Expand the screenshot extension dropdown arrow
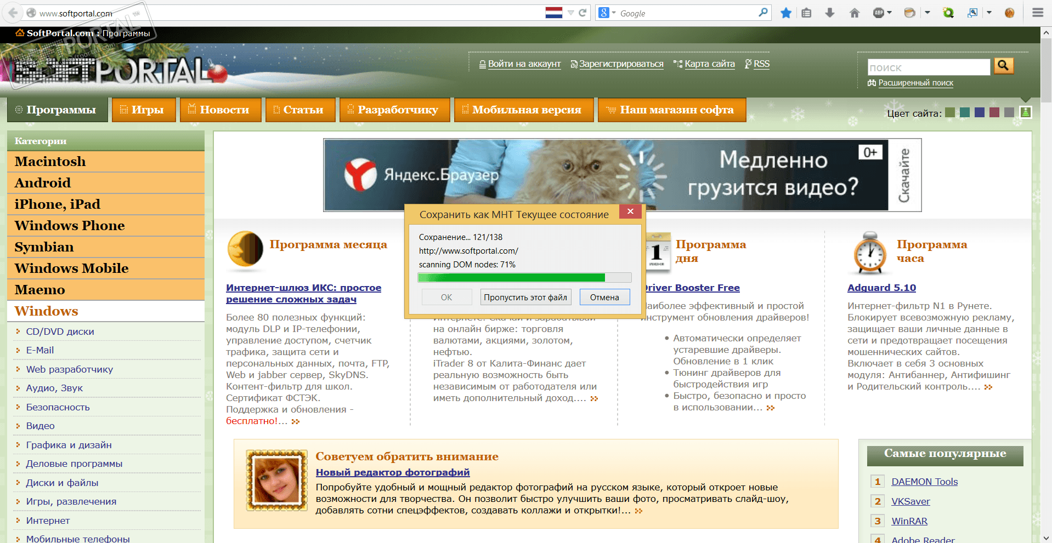 click(989, 13)
